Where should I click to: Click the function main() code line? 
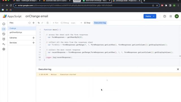52,30
